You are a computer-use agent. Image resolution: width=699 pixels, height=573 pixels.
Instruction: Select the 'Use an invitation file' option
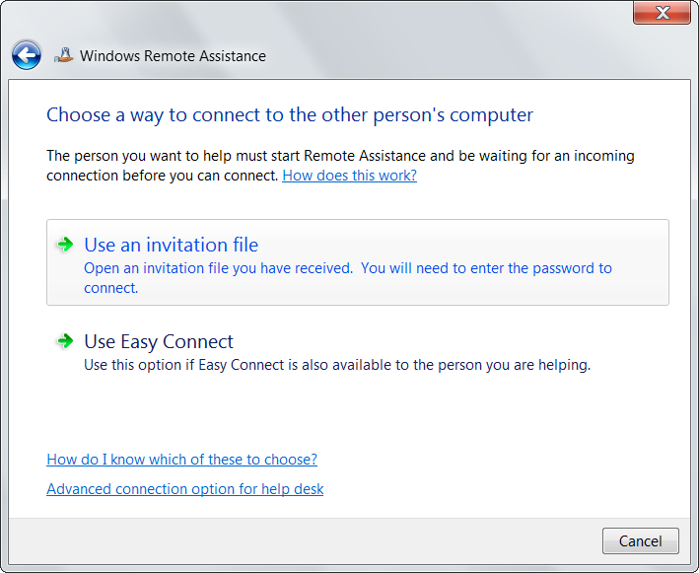[171, 245]
